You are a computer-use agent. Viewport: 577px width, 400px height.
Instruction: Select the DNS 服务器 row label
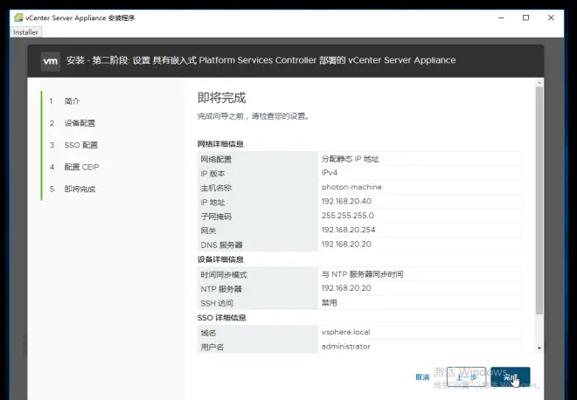[221, 245]
